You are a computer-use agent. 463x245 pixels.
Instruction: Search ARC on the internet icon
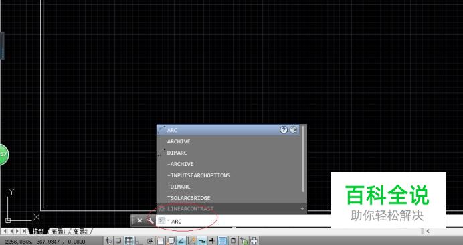(293, 130)
